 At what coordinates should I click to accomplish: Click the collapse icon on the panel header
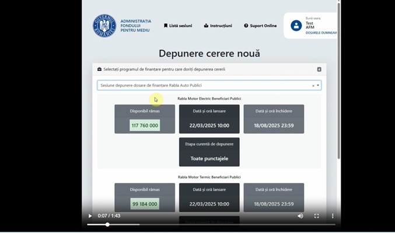[x=319, y=69]
